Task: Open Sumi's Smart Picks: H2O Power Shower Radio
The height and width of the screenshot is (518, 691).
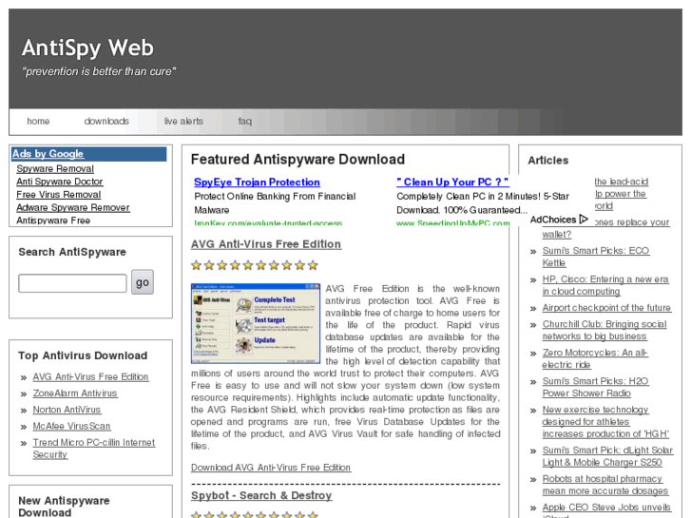Action: tap(595, 387)
